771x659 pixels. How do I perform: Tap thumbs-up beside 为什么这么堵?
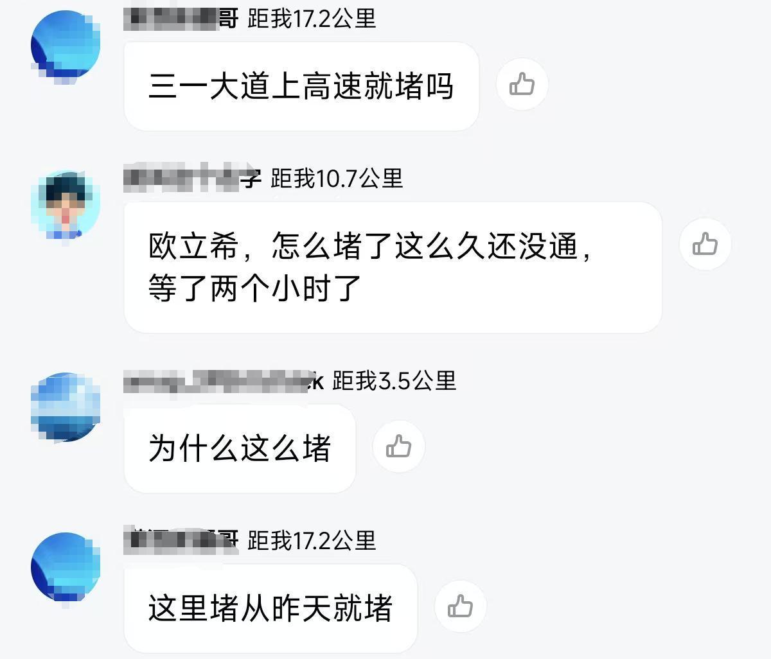tap(398, 446)
